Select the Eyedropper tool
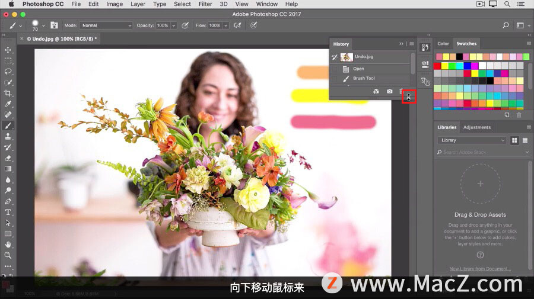534x299 pixels. click(8, 104)
